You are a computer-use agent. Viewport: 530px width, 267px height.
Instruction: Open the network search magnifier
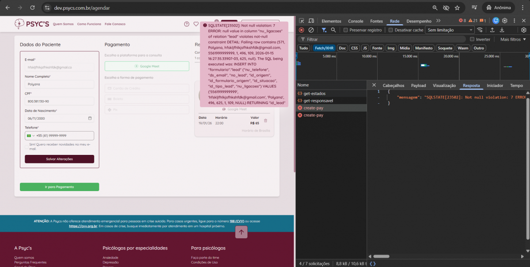point(333,30)
